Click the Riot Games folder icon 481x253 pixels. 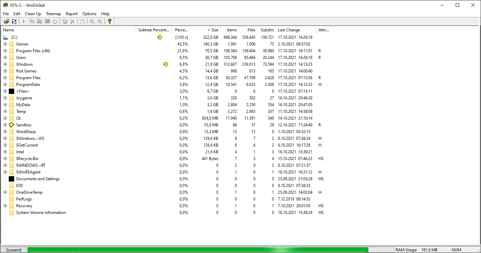tap(11, 71)
